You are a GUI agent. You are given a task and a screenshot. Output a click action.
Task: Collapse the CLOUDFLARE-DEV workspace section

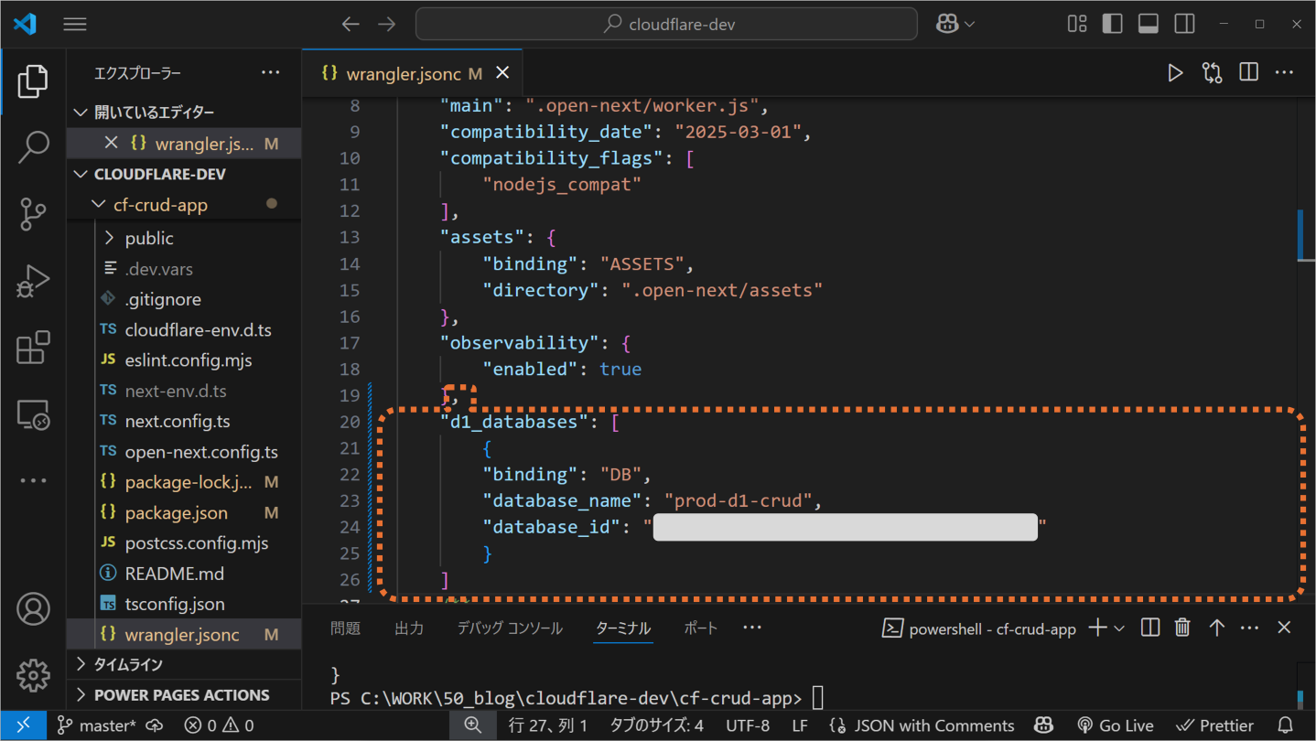(x=184, y=174)
